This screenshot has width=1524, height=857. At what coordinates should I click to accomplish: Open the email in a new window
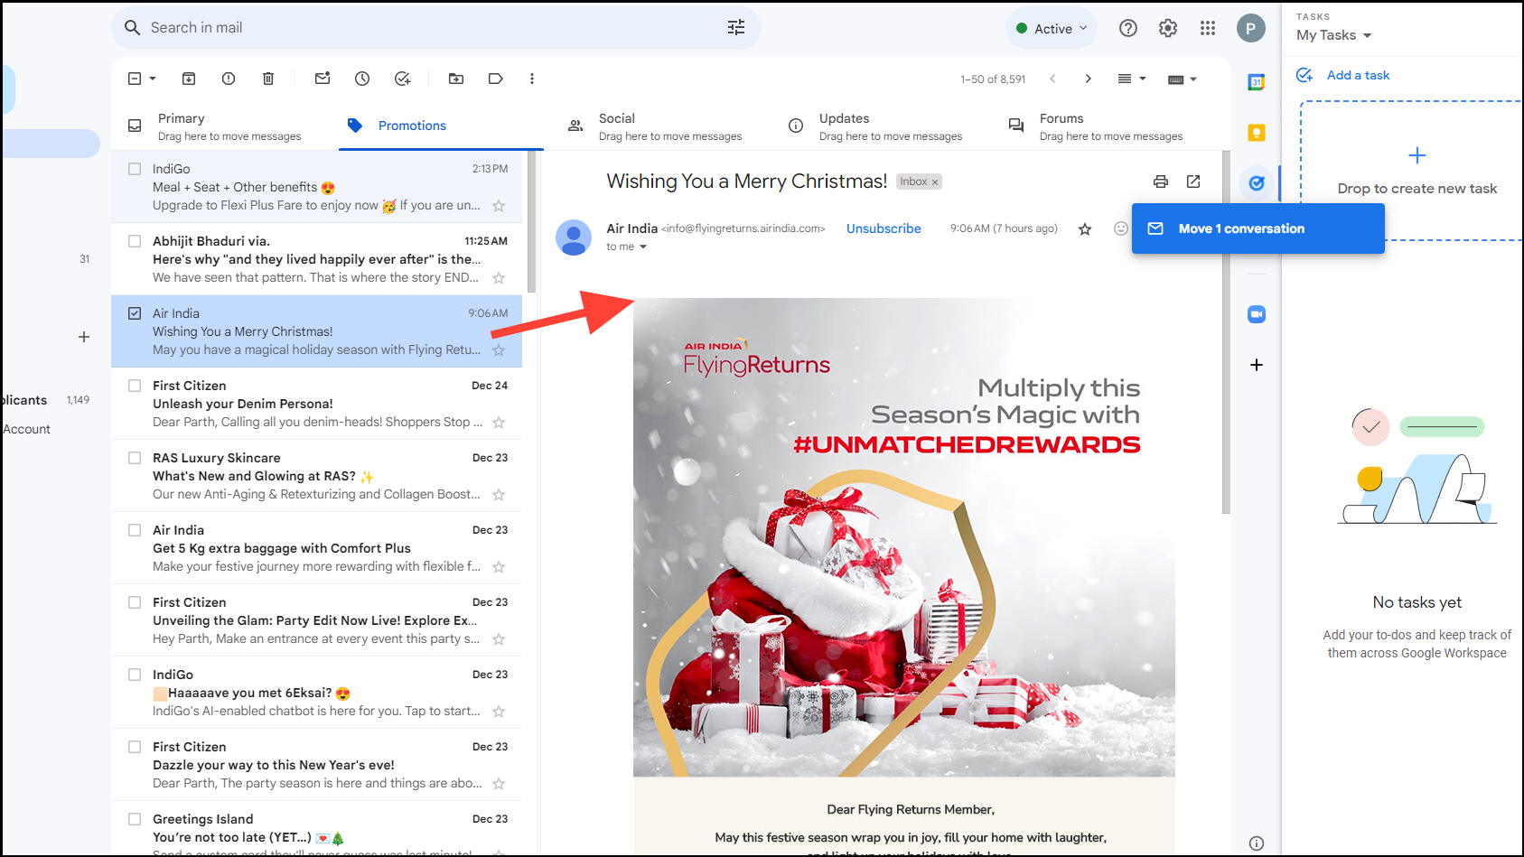coord(1193,182)
